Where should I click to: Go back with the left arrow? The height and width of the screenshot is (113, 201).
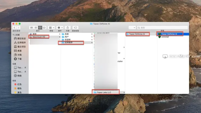point(14,28)
